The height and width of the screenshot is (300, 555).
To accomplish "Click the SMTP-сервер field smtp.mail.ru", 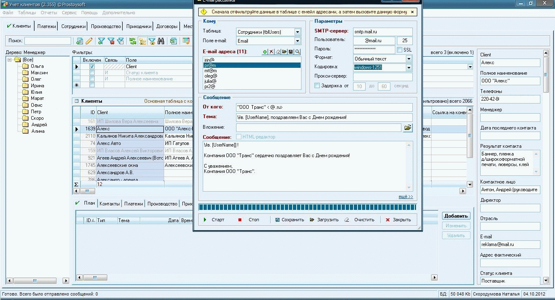I will click(x=383, y=32).
